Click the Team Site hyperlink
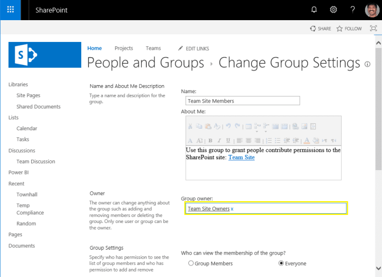 (241, 158)
